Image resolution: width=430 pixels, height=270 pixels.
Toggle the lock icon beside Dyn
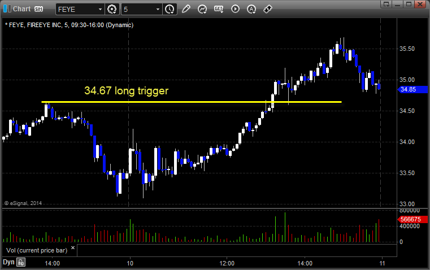pos(21,262)
